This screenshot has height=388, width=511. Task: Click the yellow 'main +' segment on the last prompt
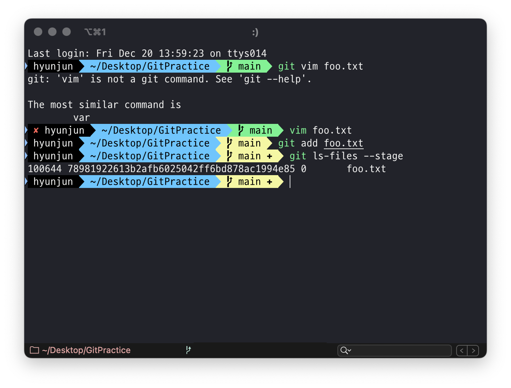250,182
